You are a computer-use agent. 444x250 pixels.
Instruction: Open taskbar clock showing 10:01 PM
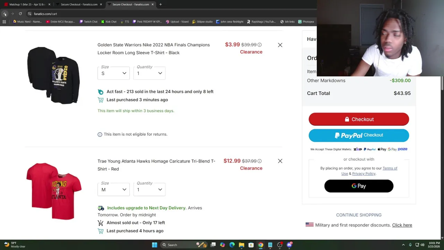(x=434, y=245)
